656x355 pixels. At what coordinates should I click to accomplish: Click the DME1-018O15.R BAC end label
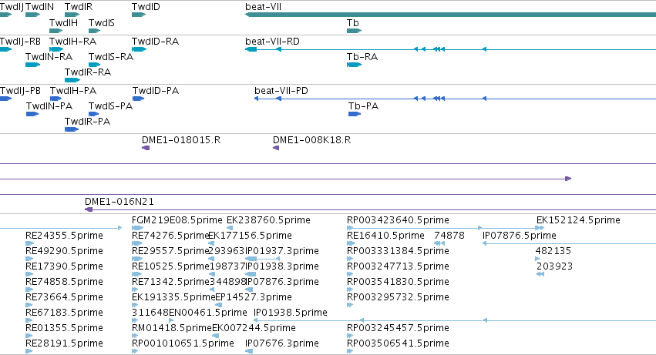tap(181, 140)
